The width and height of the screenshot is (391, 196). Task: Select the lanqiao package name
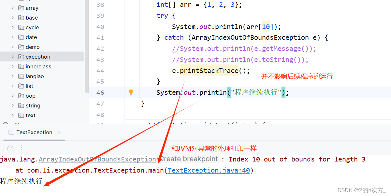(35, 77)
